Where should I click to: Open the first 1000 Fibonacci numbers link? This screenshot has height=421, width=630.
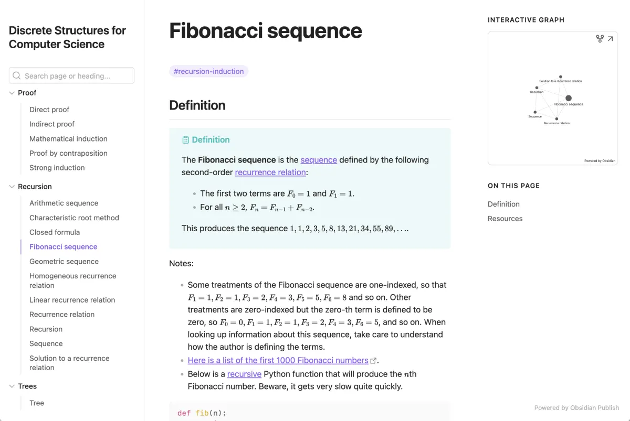tap(278, 360)
